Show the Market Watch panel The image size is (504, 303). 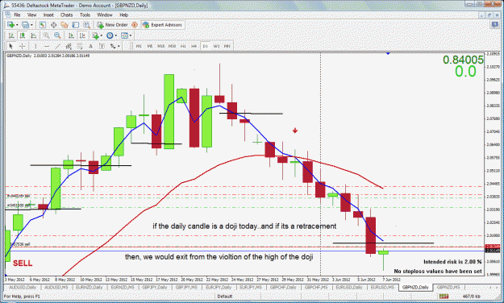pyautogui.click(x=43, y=25)
